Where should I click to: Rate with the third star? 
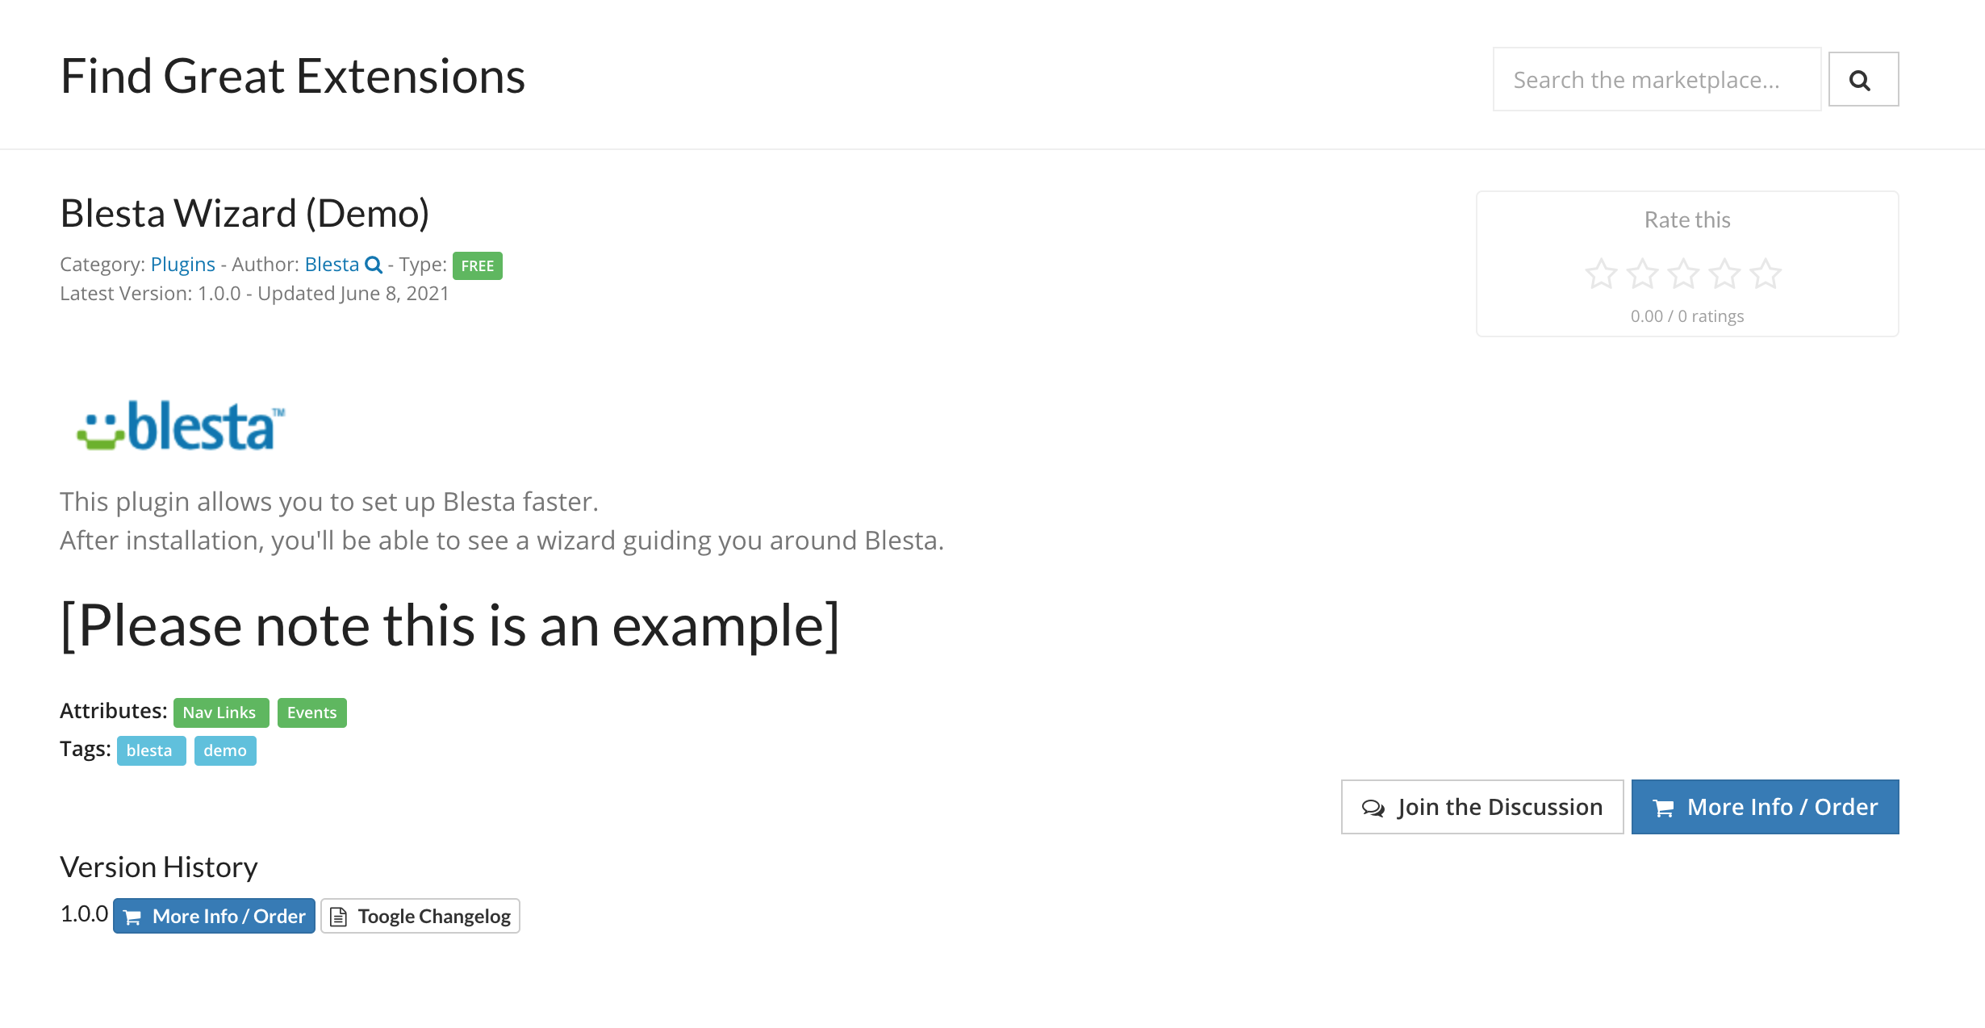tap(1683, 274)
